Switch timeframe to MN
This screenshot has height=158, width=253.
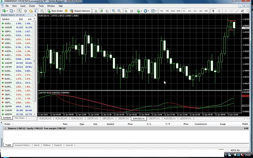[x=206, y=11]
